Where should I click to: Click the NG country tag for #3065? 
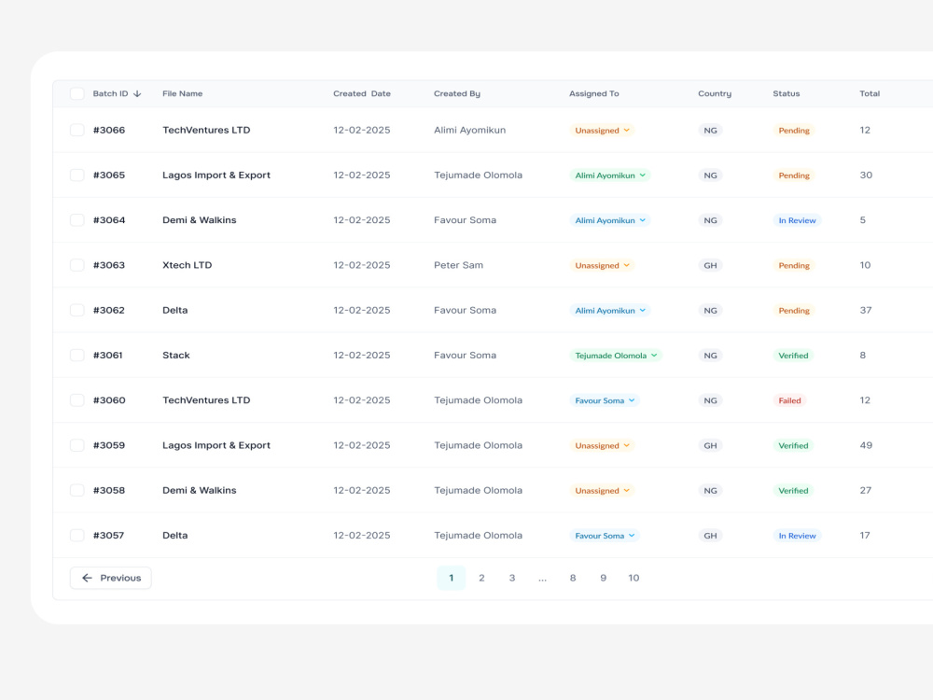coord(710,175)
